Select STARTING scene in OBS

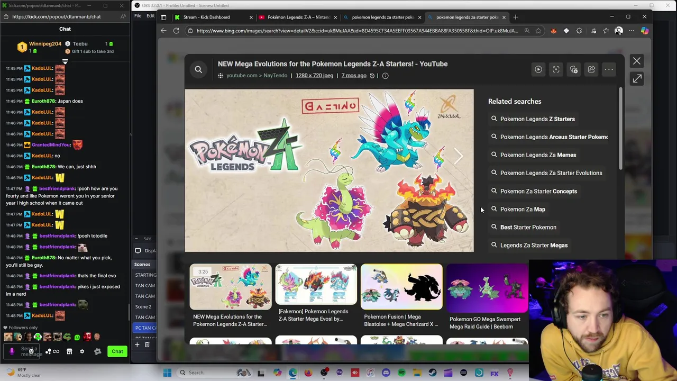click(145, 275)
